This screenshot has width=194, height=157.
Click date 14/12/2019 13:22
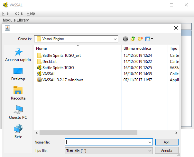point(138,61)
